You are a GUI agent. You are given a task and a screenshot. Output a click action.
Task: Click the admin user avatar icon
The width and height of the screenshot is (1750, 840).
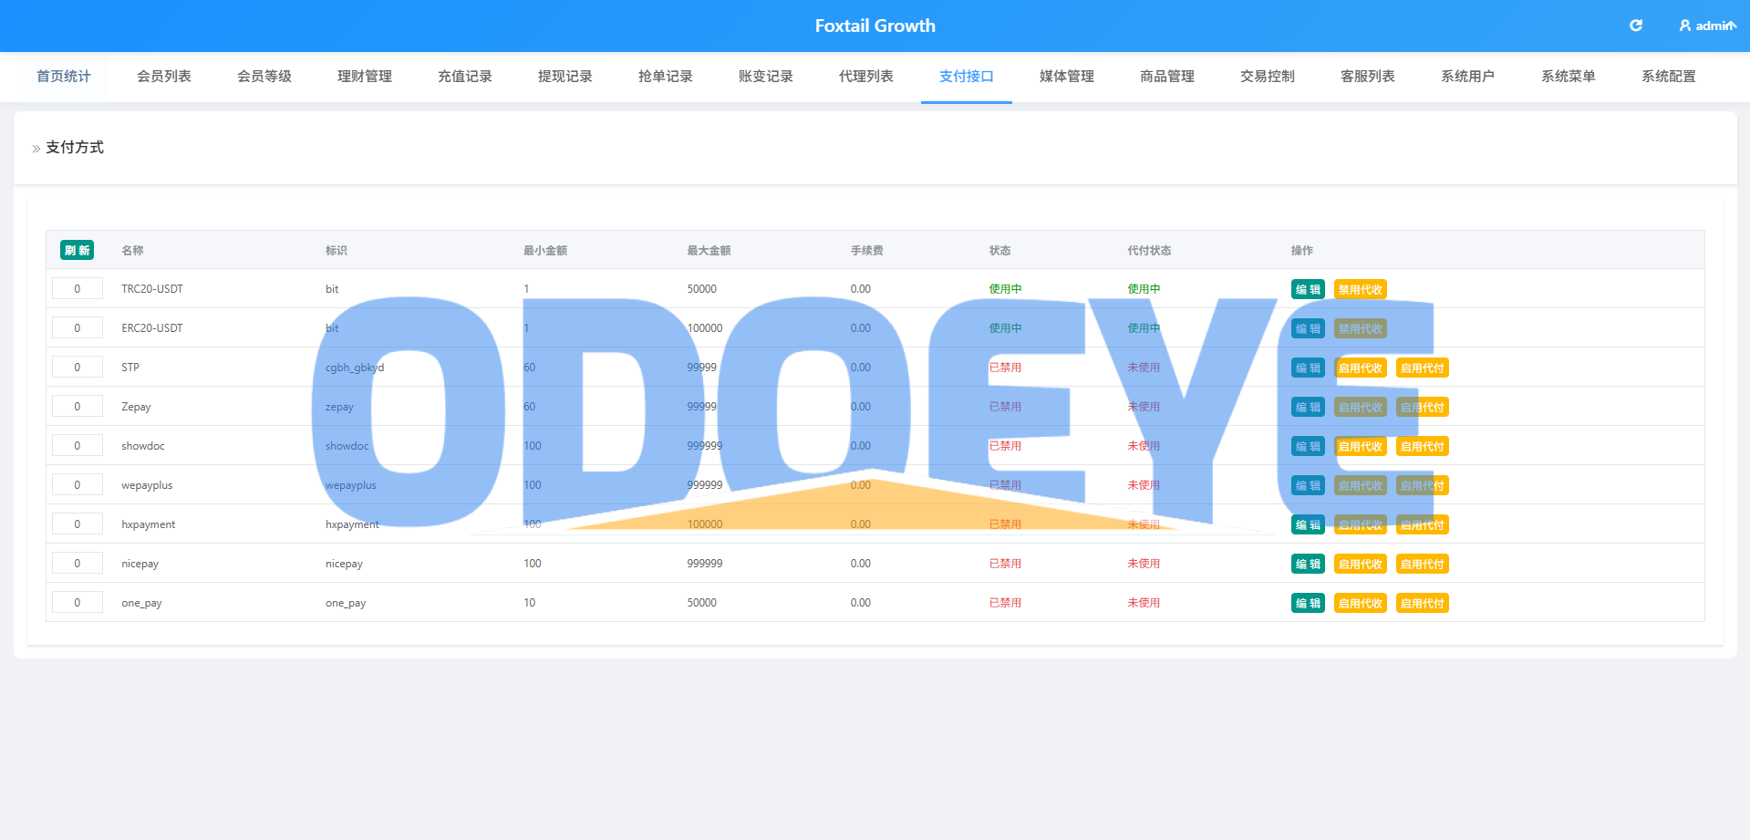point(1685,26)
